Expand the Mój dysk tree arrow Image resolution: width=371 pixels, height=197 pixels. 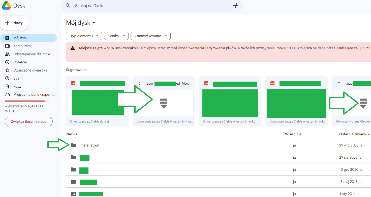click(3, 38)
